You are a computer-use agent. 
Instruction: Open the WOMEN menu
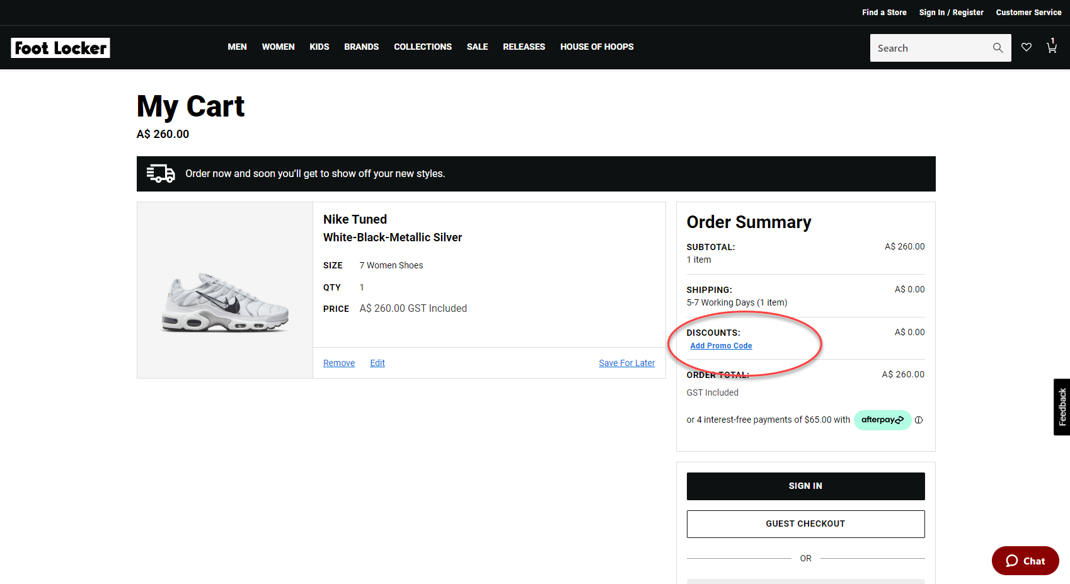278,47
